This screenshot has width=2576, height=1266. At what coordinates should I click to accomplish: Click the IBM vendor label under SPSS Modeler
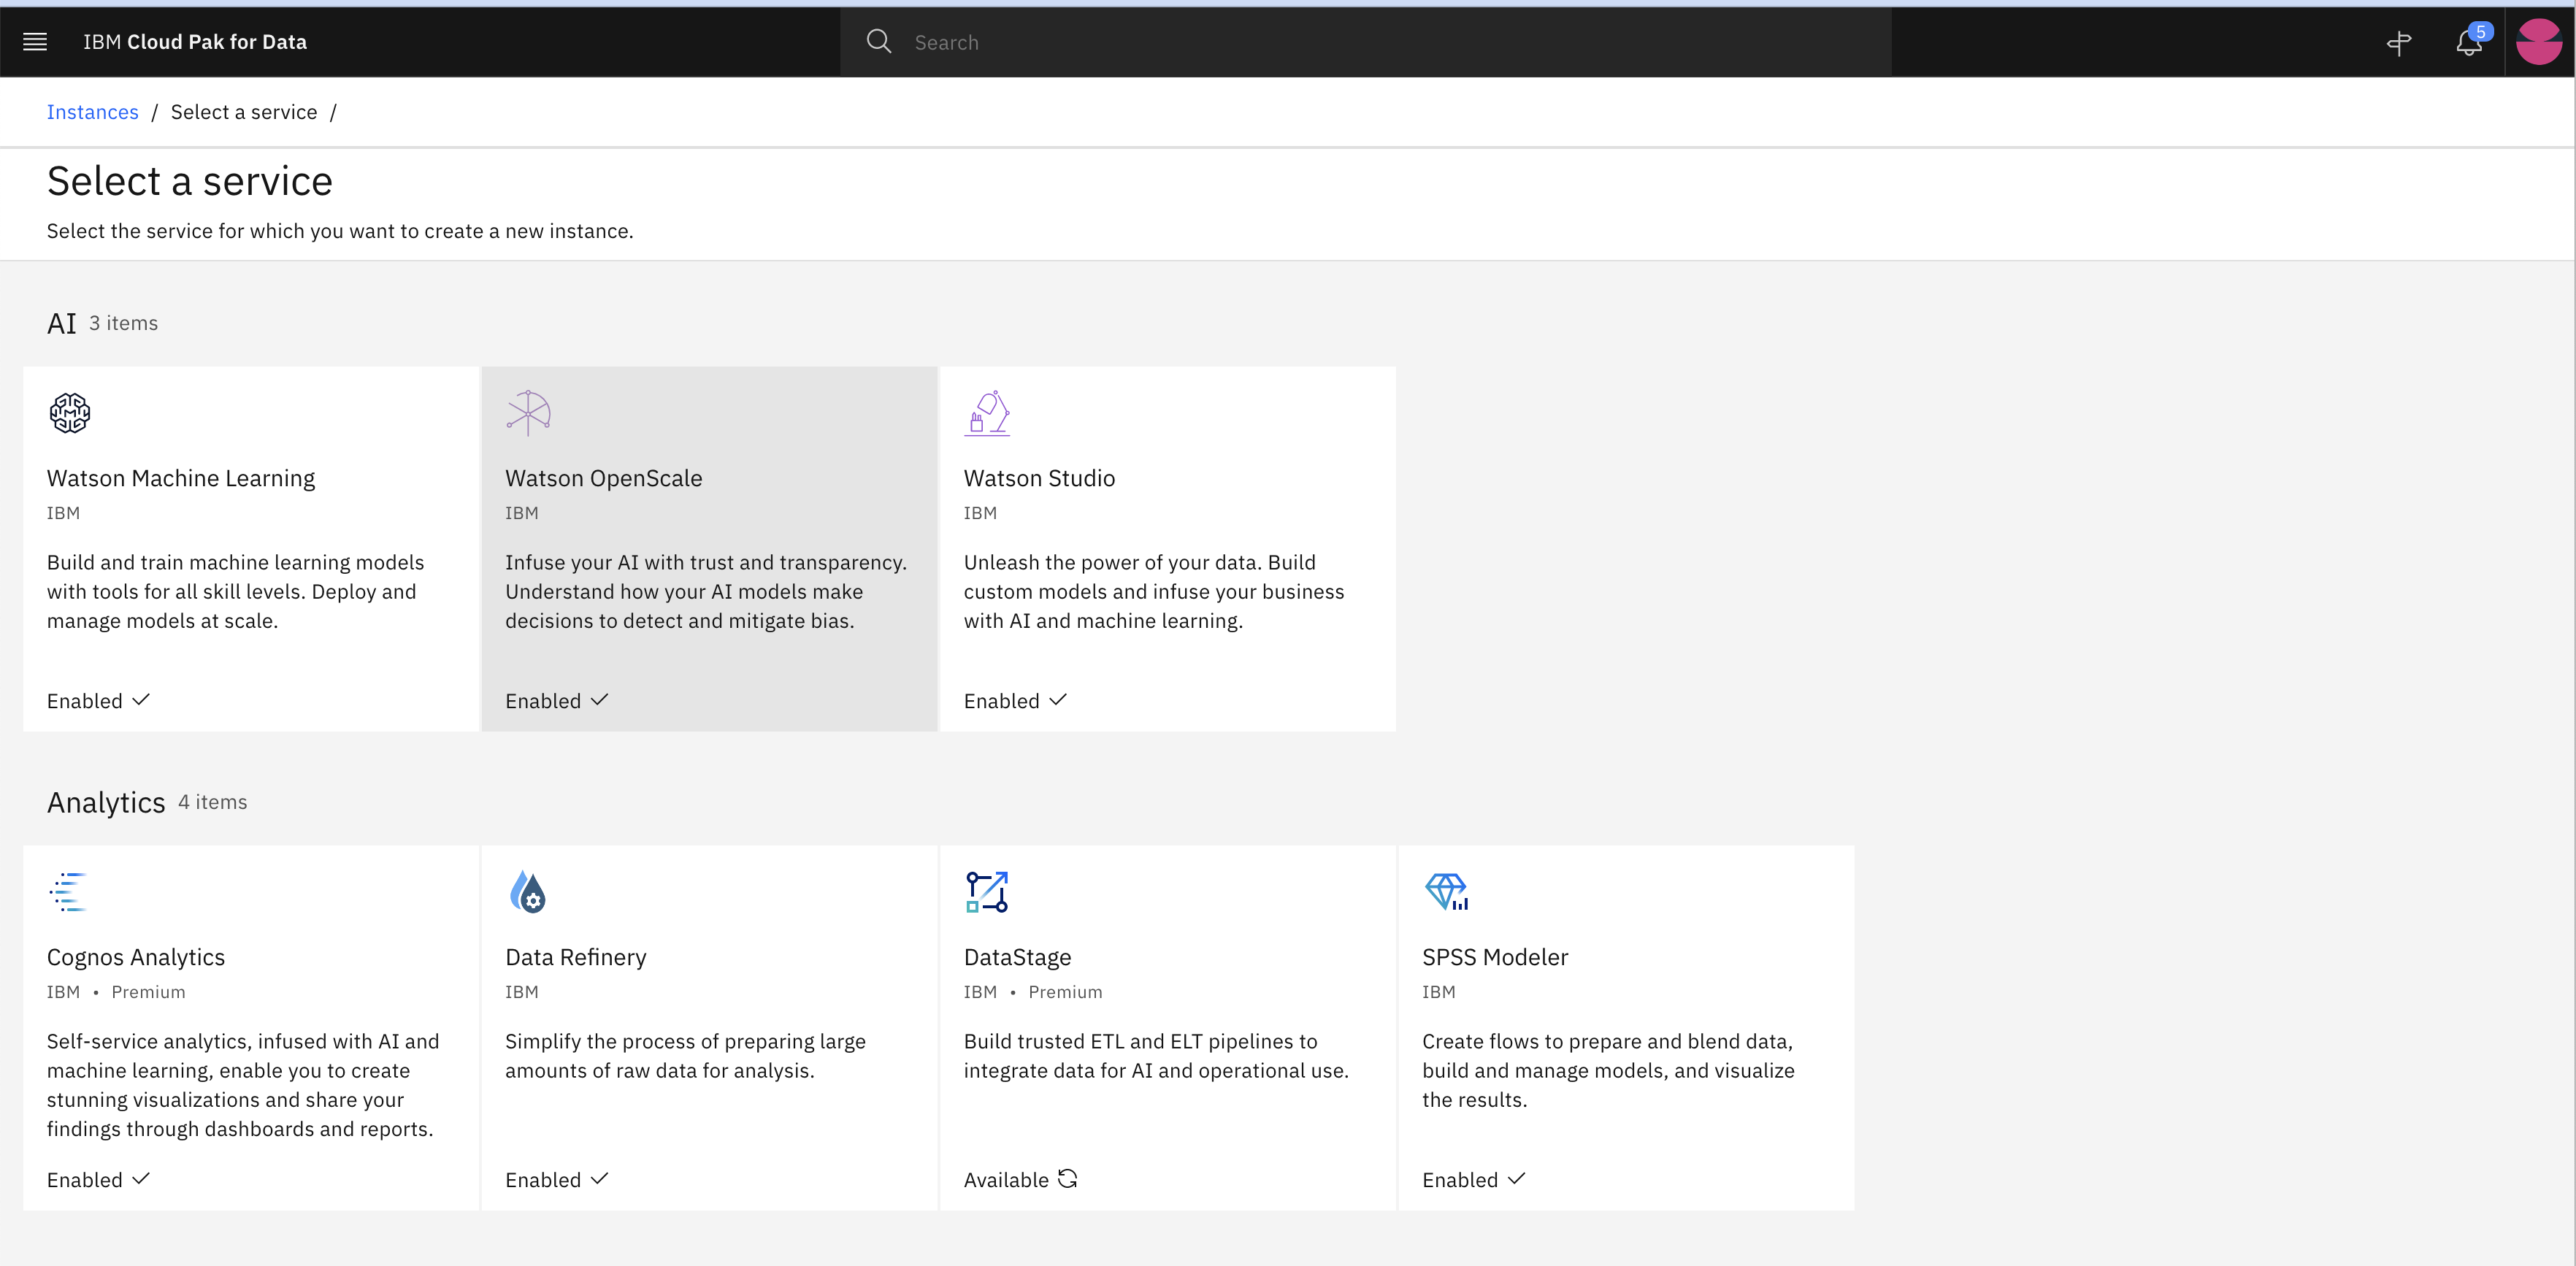pos(1439,992)
